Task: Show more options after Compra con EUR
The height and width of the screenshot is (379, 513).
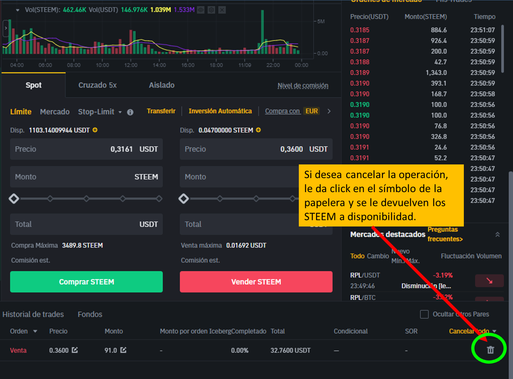Action: point(329,111)
